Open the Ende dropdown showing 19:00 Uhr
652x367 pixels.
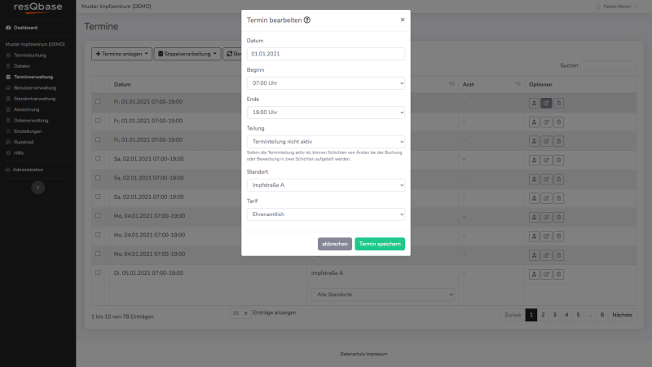pyautogui.click(x=325, y=113)
